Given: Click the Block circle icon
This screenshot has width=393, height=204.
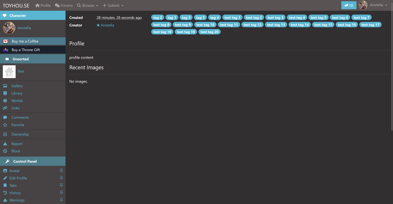Looking at the screenshot, I should tap(5, 151).
